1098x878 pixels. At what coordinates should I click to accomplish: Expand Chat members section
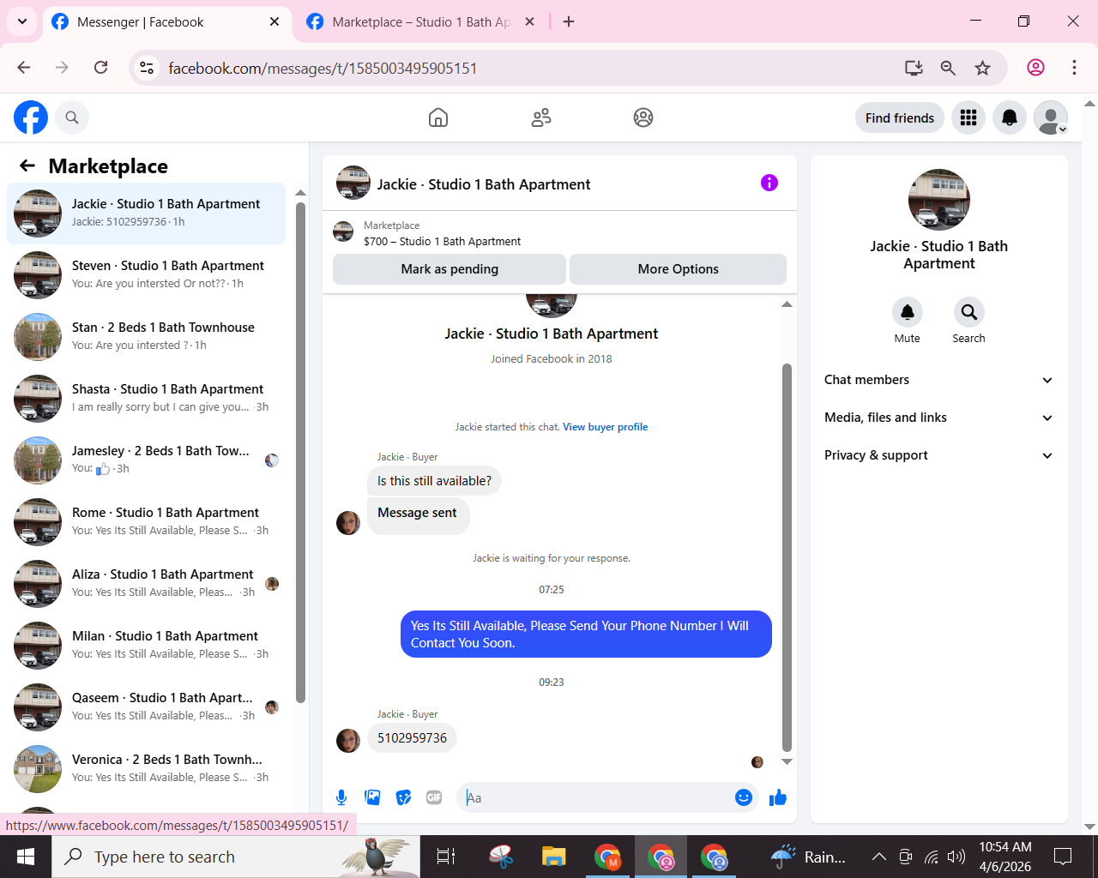(939, 380)
